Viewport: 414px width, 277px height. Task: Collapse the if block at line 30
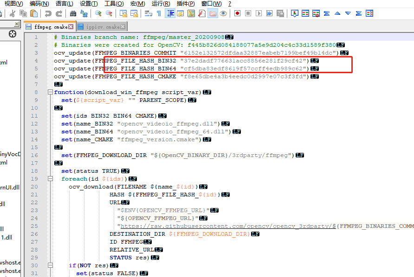(50, 265)
